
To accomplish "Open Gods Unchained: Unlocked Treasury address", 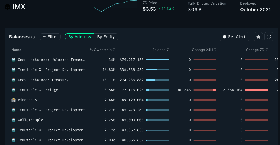I will [51, 60].
